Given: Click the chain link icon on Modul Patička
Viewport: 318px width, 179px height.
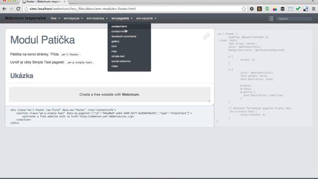Looking at the screenshot, I should [206, 36].
